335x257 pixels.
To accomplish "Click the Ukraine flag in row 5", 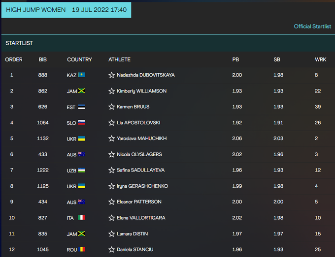I will coord(82,139).
